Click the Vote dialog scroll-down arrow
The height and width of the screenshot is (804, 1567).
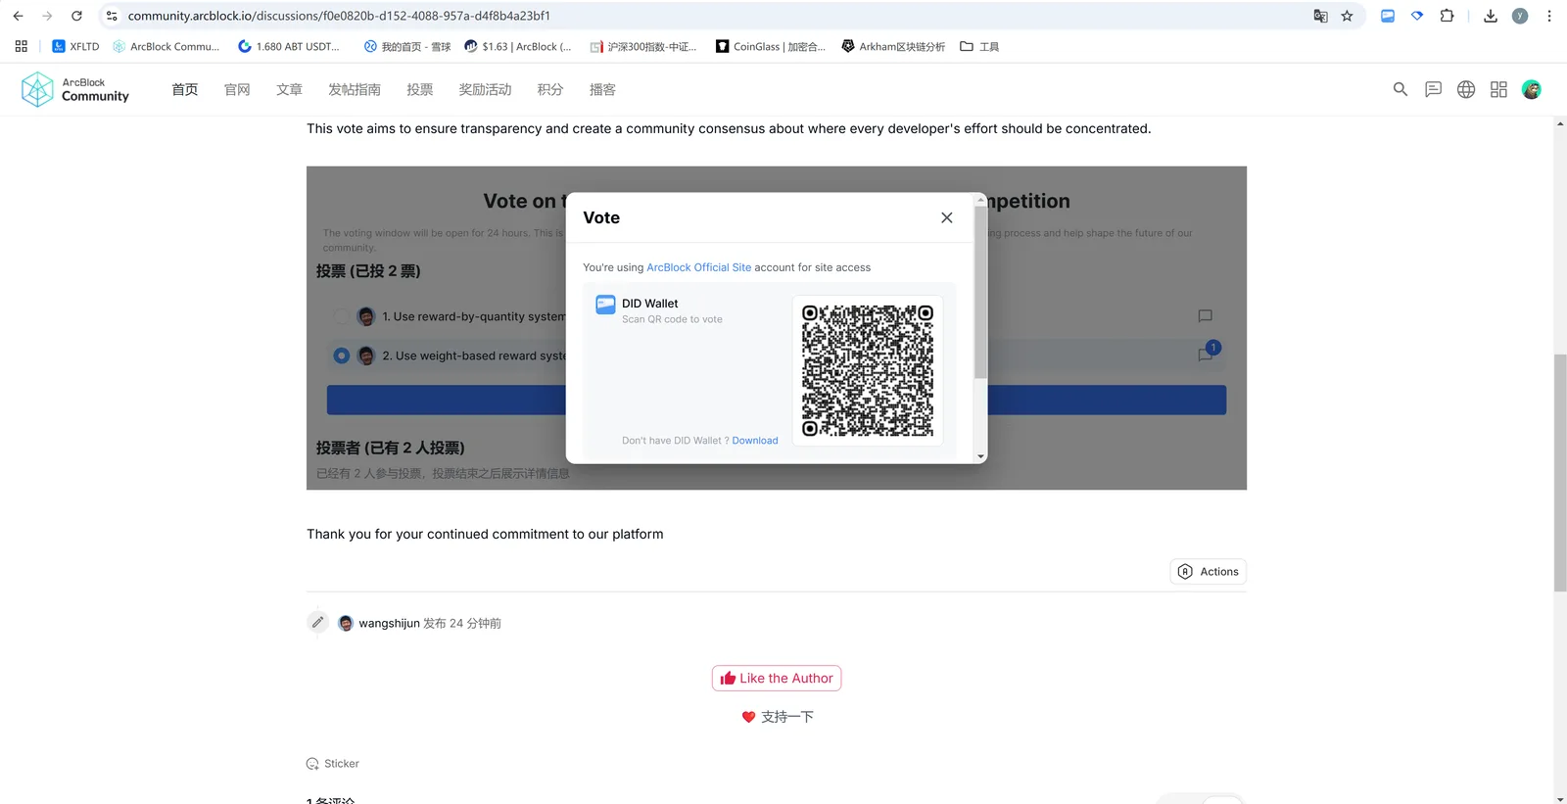[x=980, y=456]
